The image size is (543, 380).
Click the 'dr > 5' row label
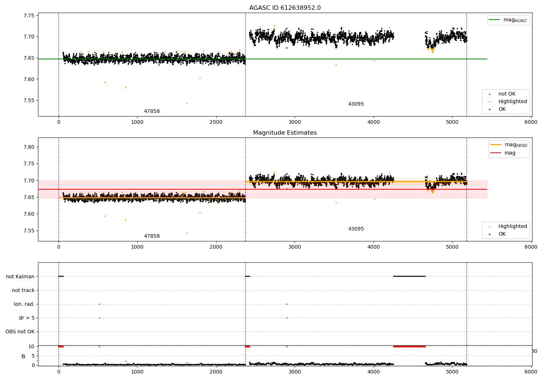pos(27,318)
